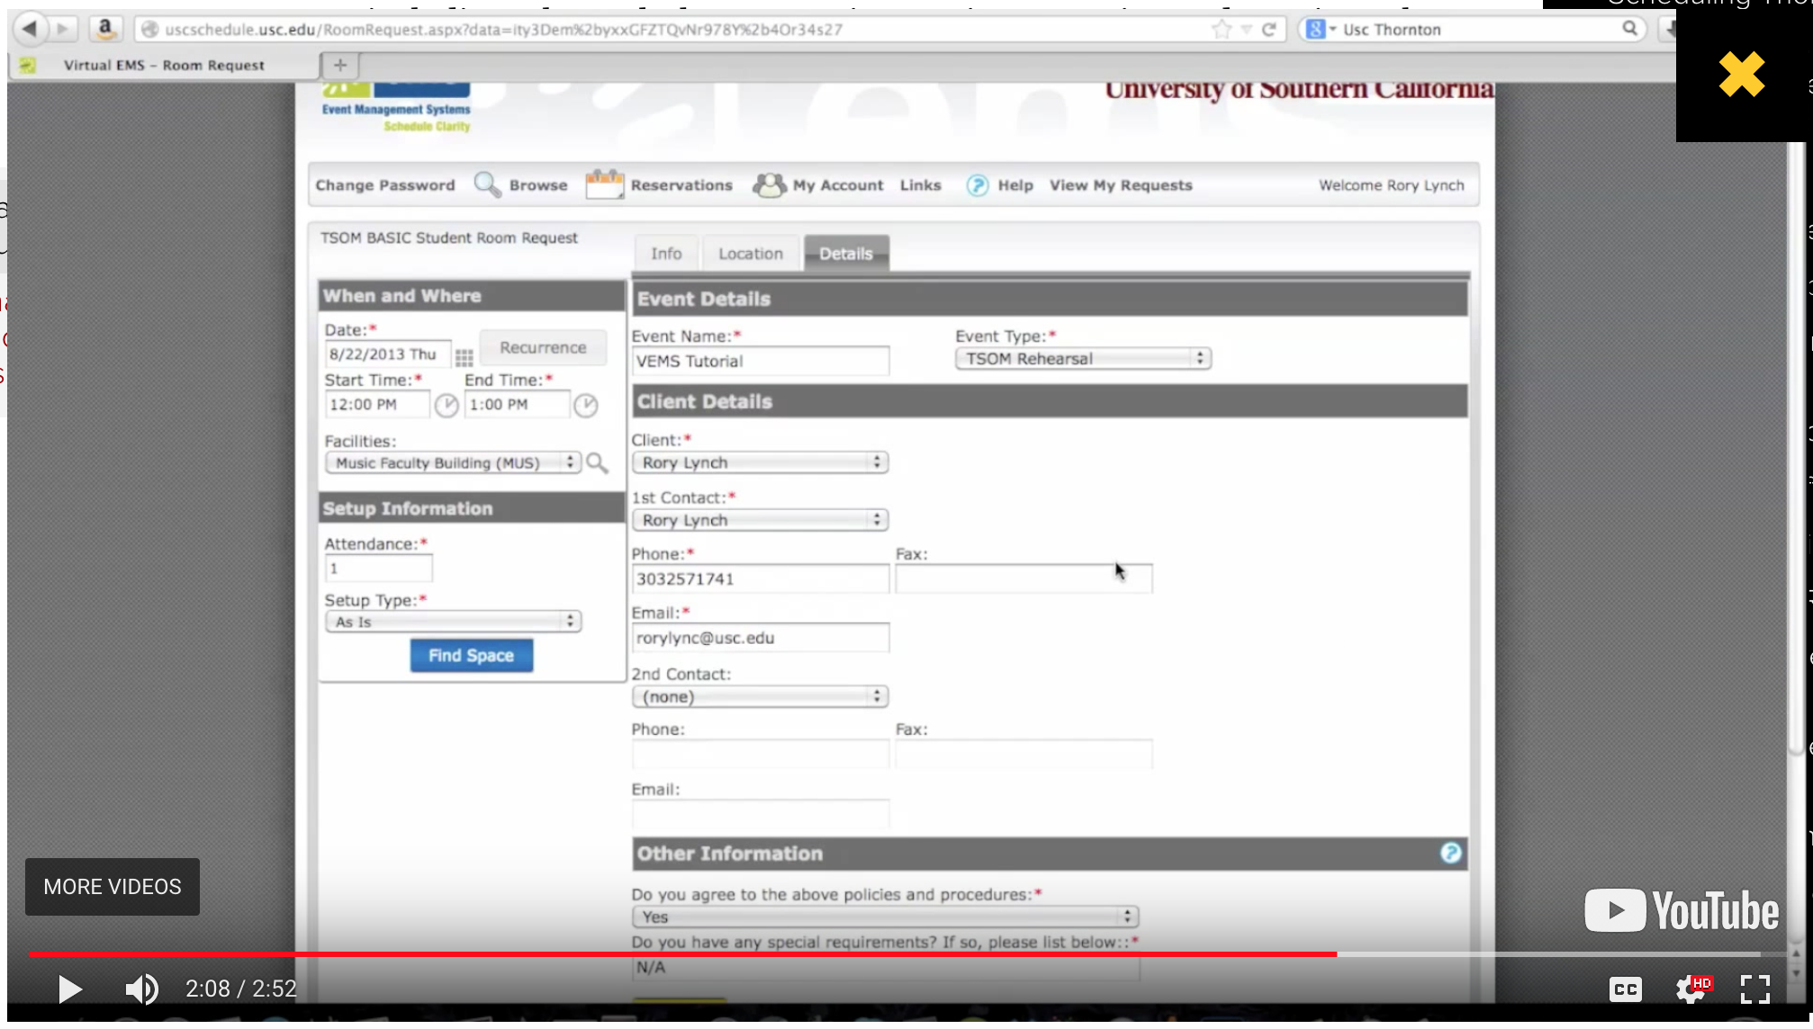Viewport: 1813px width, 1029px height.
Task: Open Setup Type dropdown As Is
Action: (453, 622)
